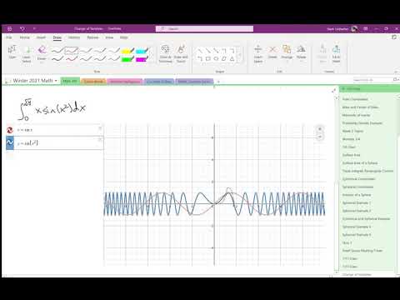Open page "Spherical Example 2"

click(357, 211)
